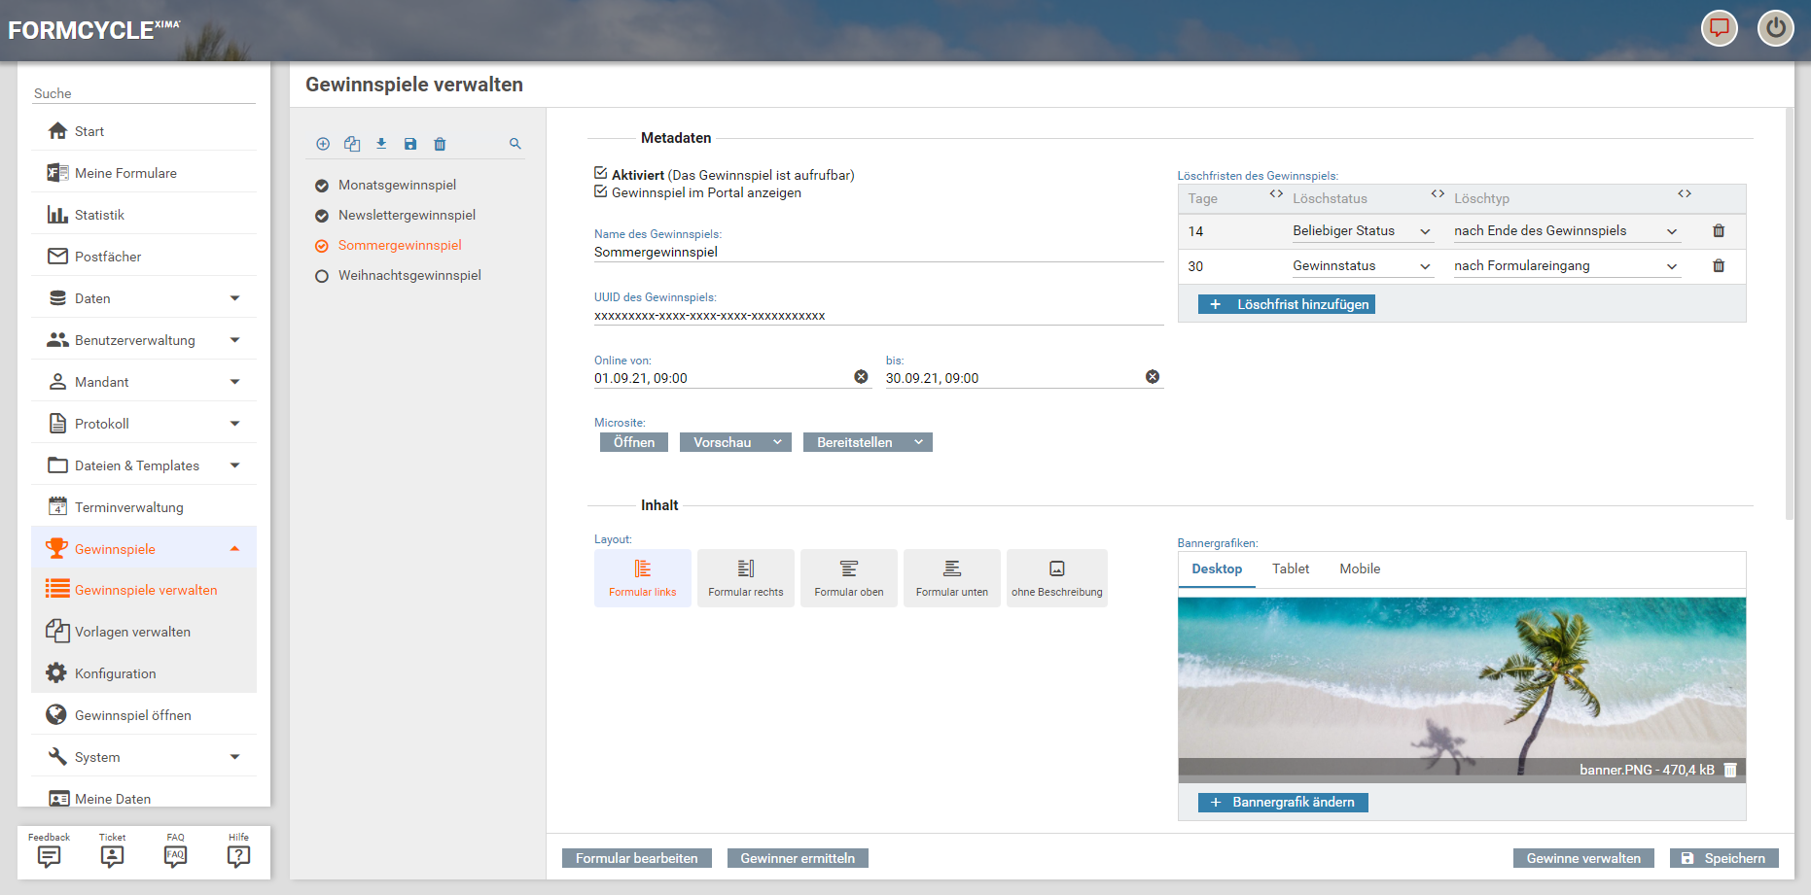Select the 'Formular rechts' layout option
The image size is (1811, 895).
(745, 578)
